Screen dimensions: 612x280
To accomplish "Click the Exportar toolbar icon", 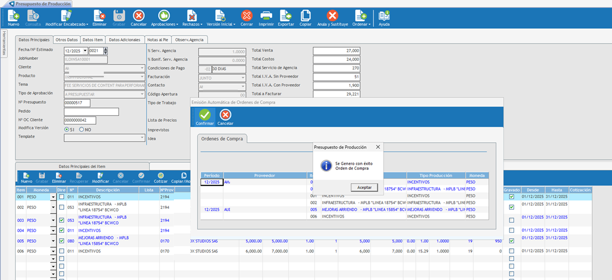I will tap(285, 16).
